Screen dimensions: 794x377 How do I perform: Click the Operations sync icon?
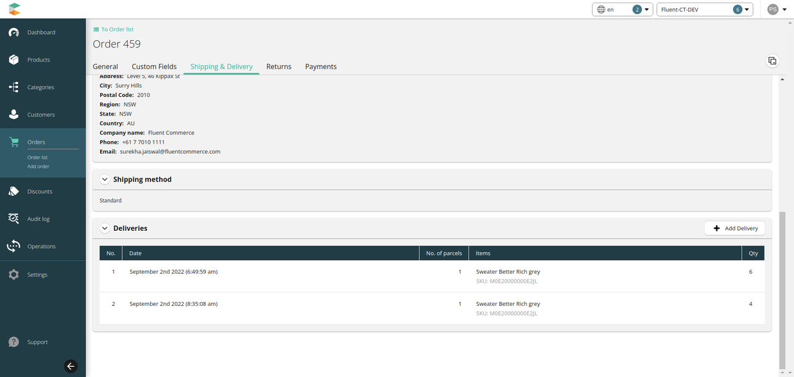click(13, 246)
